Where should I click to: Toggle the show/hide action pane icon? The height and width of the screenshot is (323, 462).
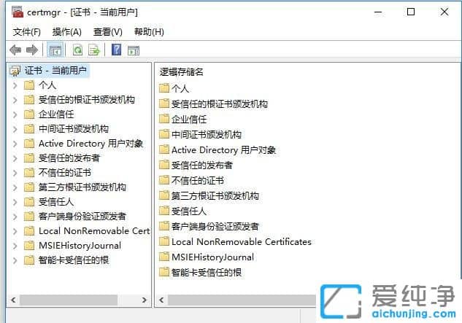pyautogui.click(x=134, y=50)
